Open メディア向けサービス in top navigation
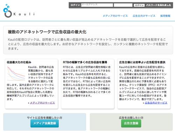The image size is (175, 133). point(115,16)
